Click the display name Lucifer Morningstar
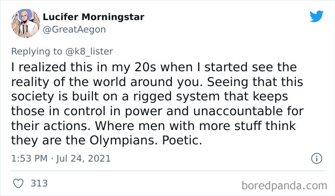The width and height of the screenshot is (335, 196). [x=93, y=17]
